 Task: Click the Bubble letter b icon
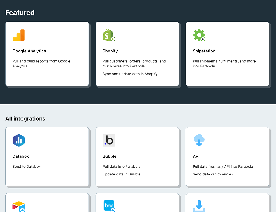click(x=109, y=141)
